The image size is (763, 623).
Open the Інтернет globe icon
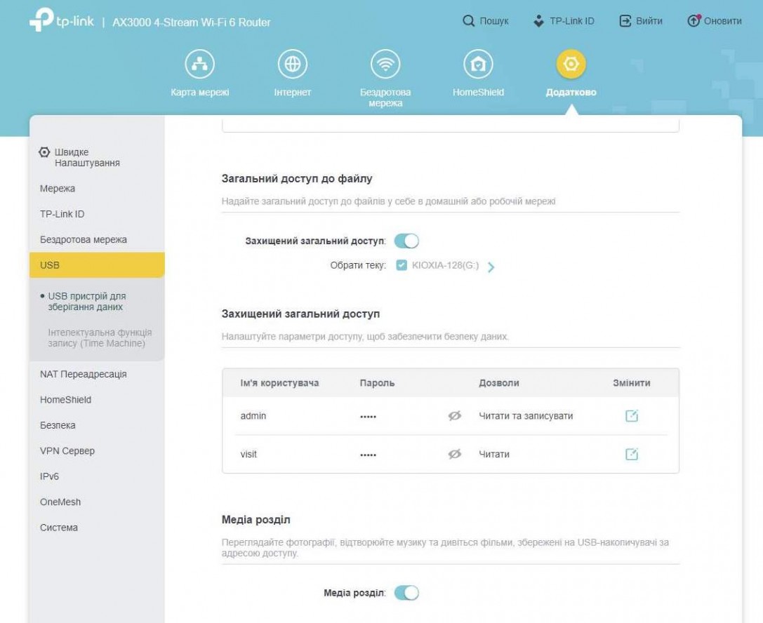click(293, 65)
